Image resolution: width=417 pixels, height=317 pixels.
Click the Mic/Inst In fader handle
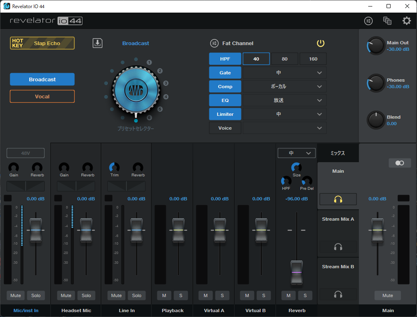click(36, 230)
